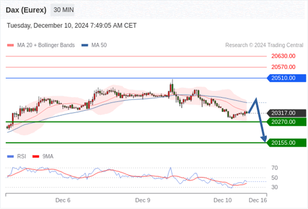Click the RSI 70 level label
The image size is (308, 209).
[275, 168]
